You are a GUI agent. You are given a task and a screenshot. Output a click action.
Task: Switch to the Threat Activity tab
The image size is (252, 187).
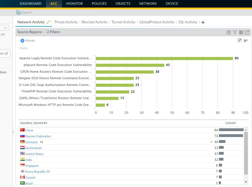[x=66, y=22]
